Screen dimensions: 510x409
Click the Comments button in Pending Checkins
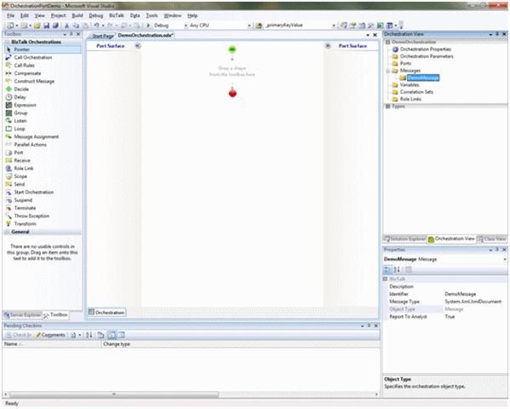pos(50,335)
